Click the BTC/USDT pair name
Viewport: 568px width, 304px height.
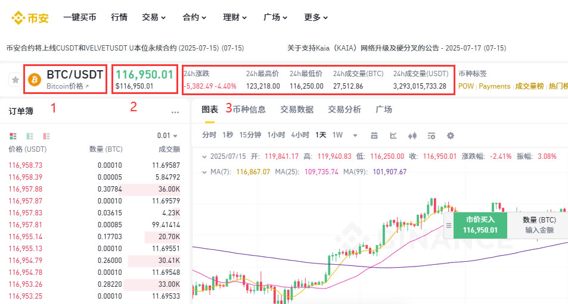(x=75, y=74)
